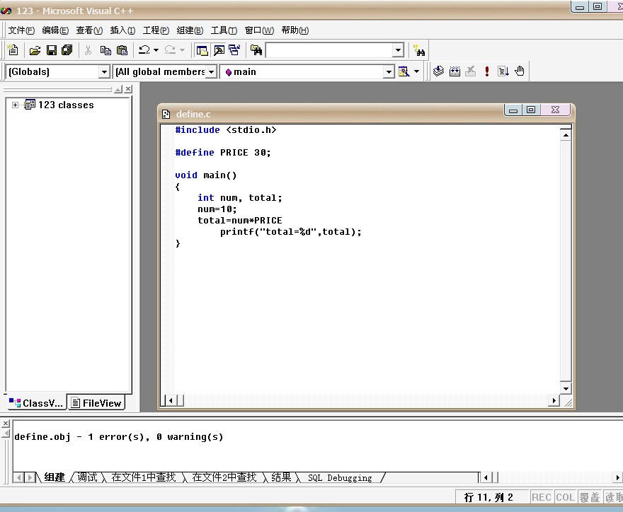Open the 文件(F) menu

pyautogui.click(x=21, y=30)
